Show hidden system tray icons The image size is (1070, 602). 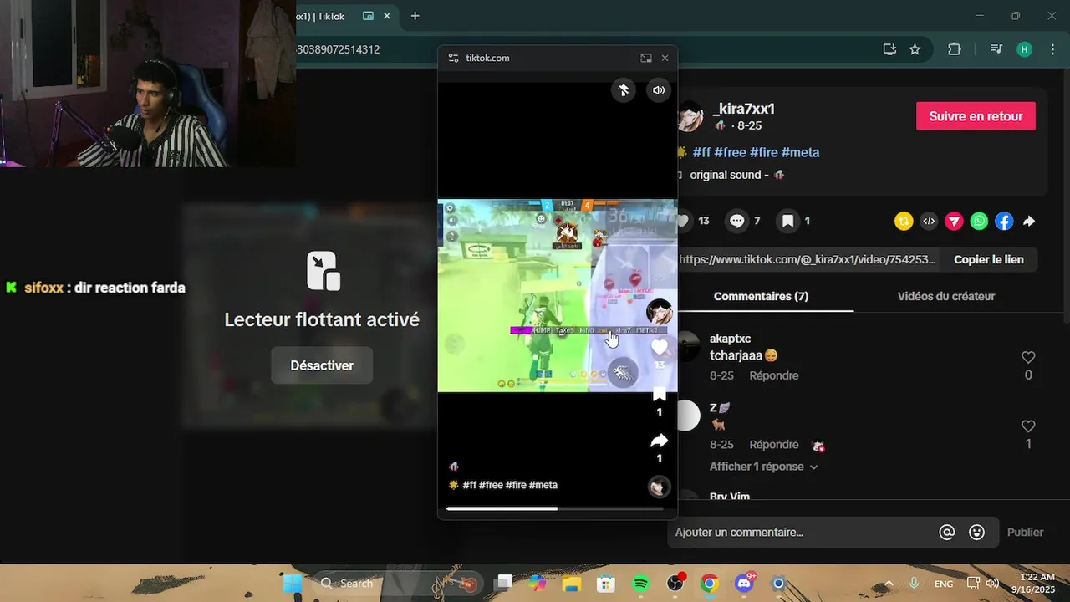889,584
